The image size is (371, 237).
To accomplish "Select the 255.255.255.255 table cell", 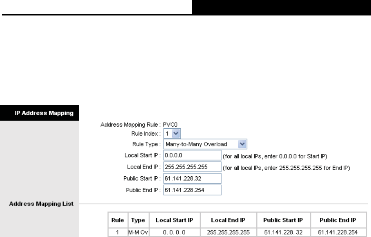I will (x=228, y=232).
